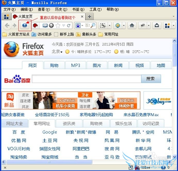Close the add-on bar with the x
The width and height of the screenshot is (178, 171).
tap(5, 168)
